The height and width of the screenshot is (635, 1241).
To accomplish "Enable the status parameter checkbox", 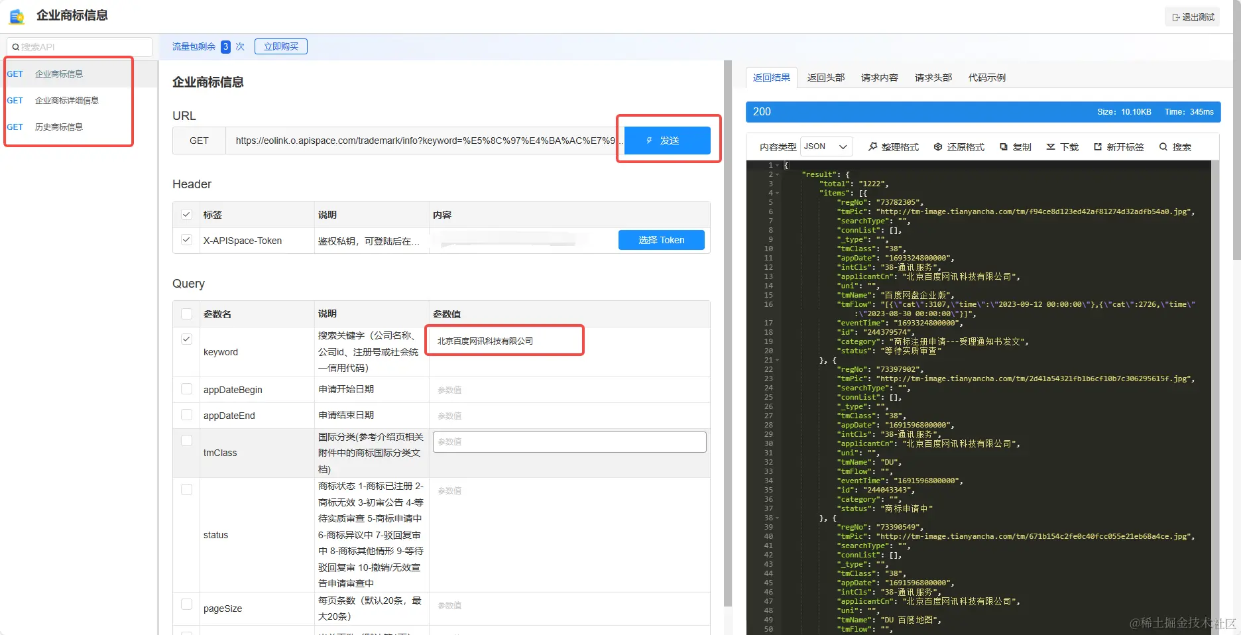I will pos(186,490).
